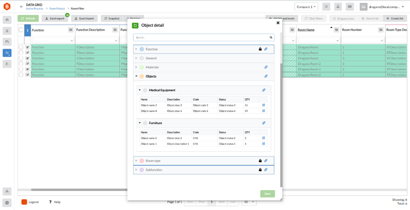Click link icon for Medical Equipment
The image size is (410, 210).
click(x=264, y=90)
